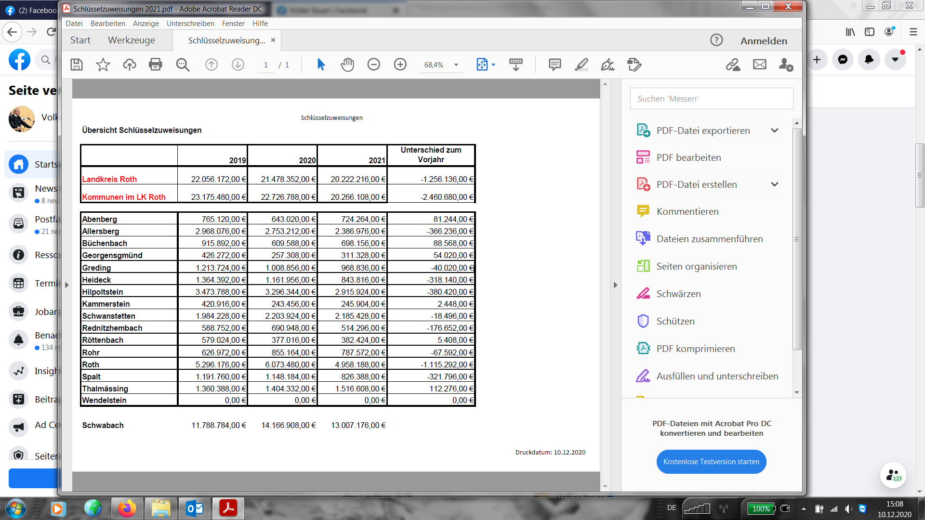Activate the Hand pan tool
925x520 pixels.
click(x=347, y=65)
